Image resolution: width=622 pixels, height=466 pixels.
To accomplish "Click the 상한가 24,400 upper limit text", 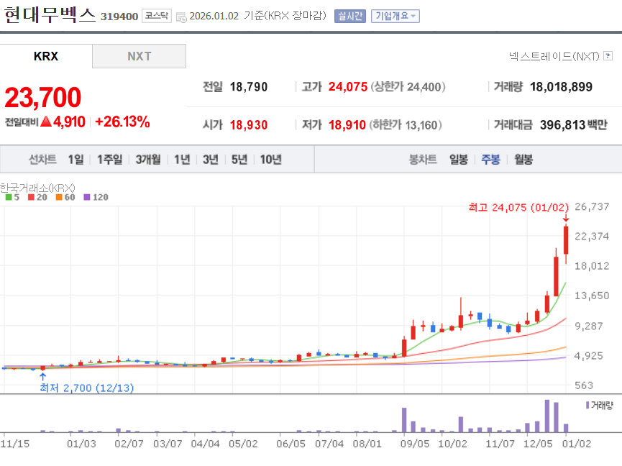I will pyautogui.click(x=408, y=87).
